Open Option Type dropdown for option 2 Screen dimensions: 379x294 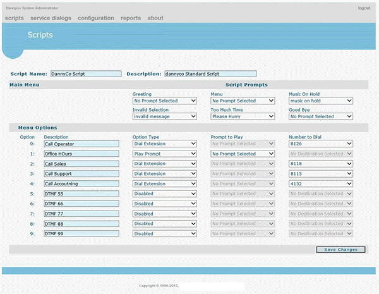point(165,164)
